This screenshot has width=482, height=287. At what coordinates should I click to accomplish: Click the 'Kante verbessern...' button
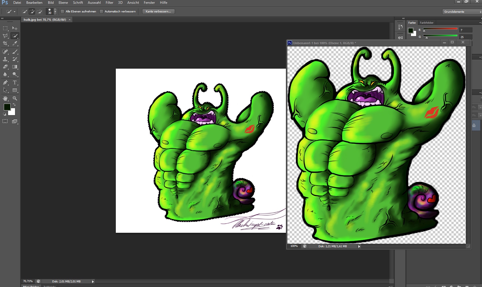pyautogui.click(x=158, y=12)
